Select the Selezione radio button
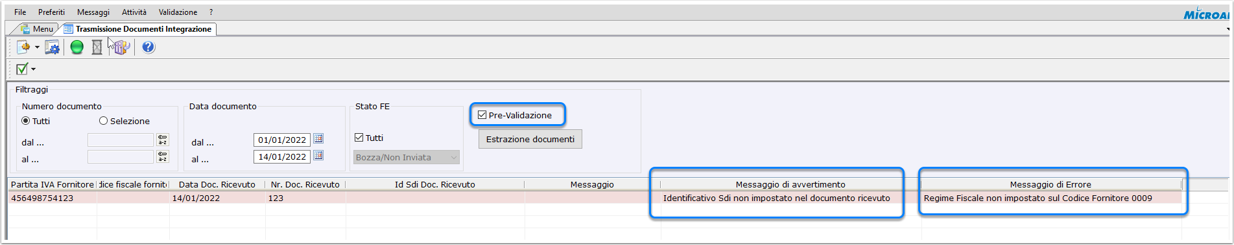This screenshot has width=1234, height=245. click(x=103, y=121)
